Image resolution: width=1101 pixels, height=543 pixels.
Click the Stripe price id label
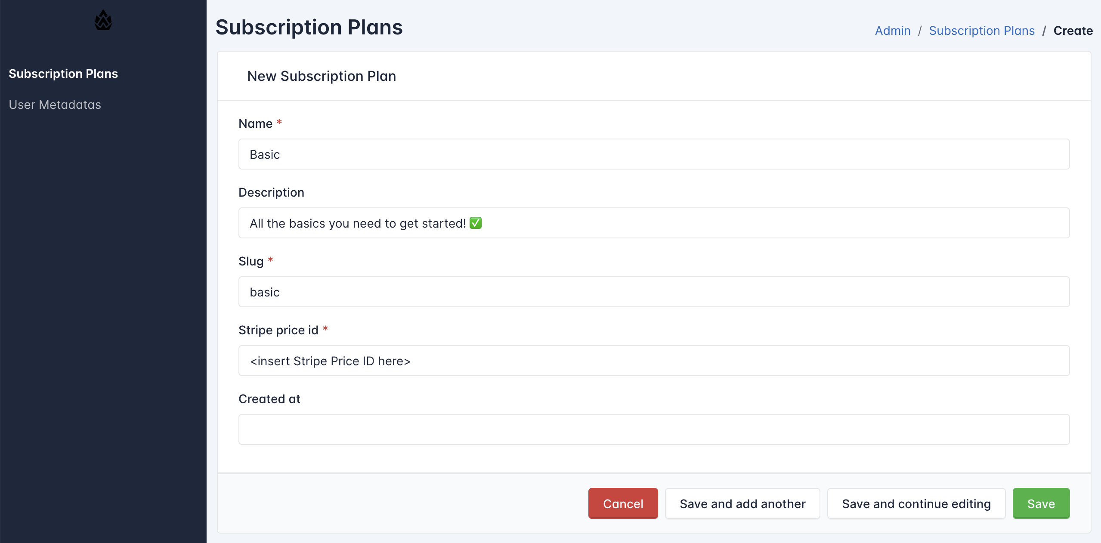[278, 330]
